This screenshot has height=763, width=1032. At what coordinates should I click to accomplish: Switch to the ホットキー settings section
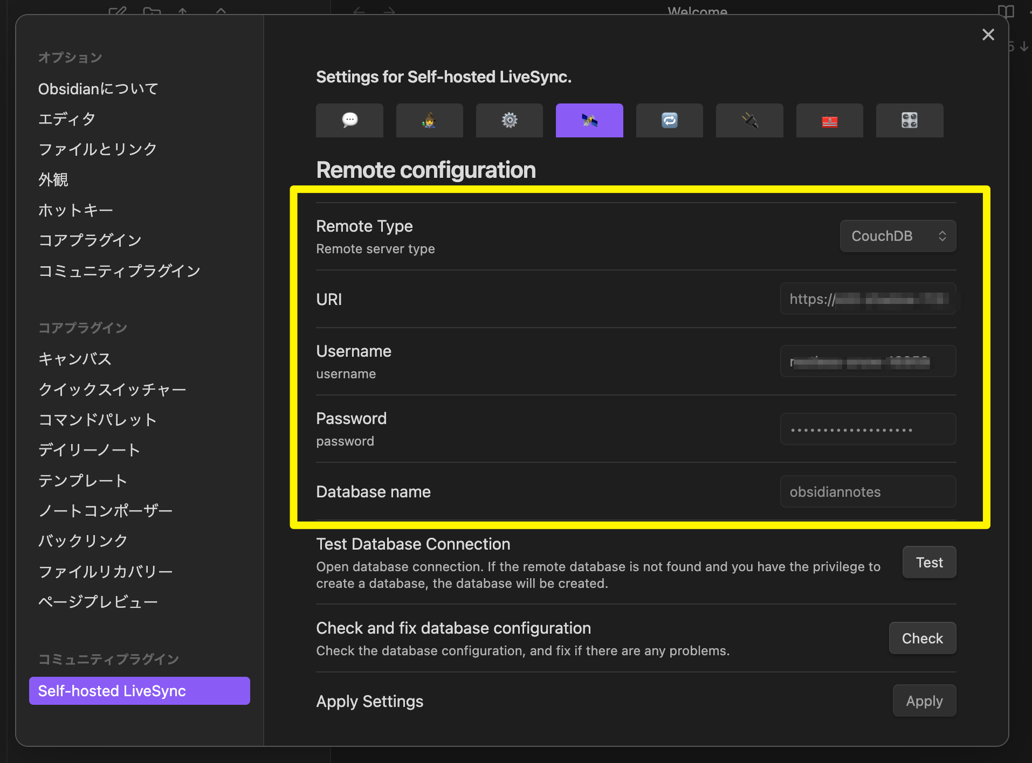click(x=75, y=210)
